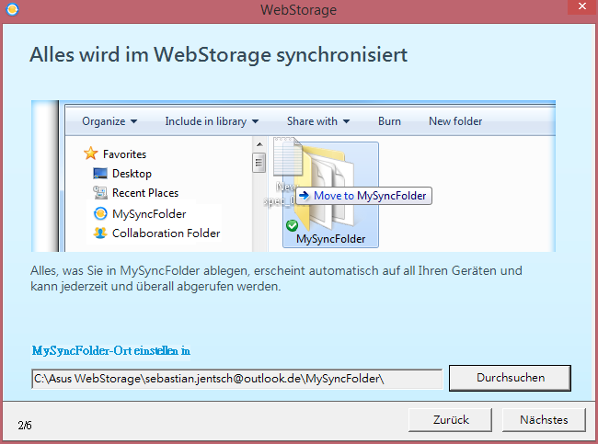
Task: Click the dragged document file icon
Action: [288, 156]
